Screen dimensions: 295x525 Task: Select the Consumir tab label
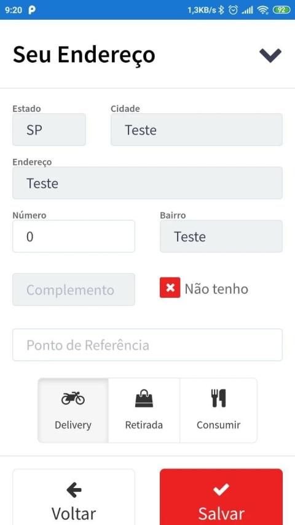[x=218, y=425]
